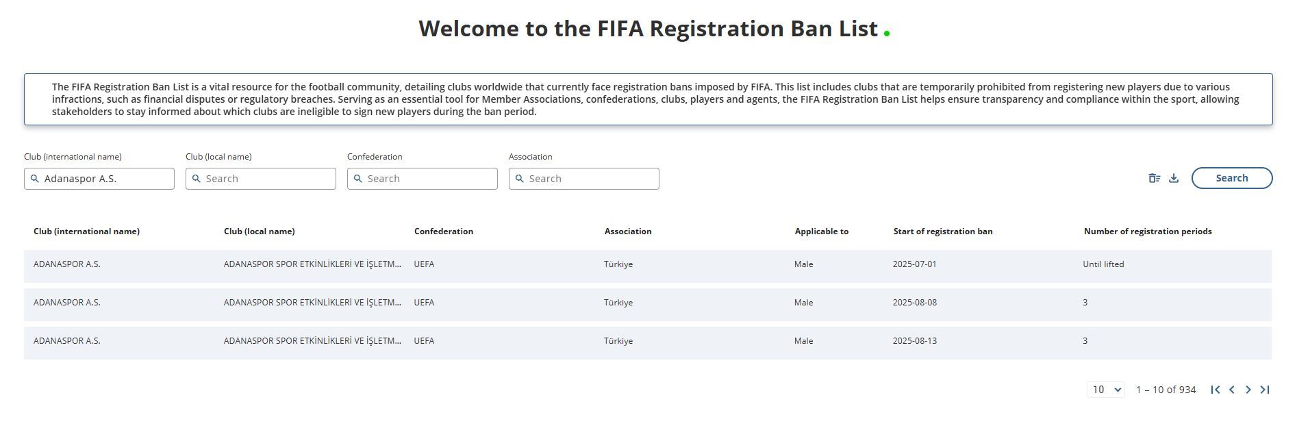1297x428 pixels.
Task: Click the magnifier icon in Confederation field
Action: [357, 179]
